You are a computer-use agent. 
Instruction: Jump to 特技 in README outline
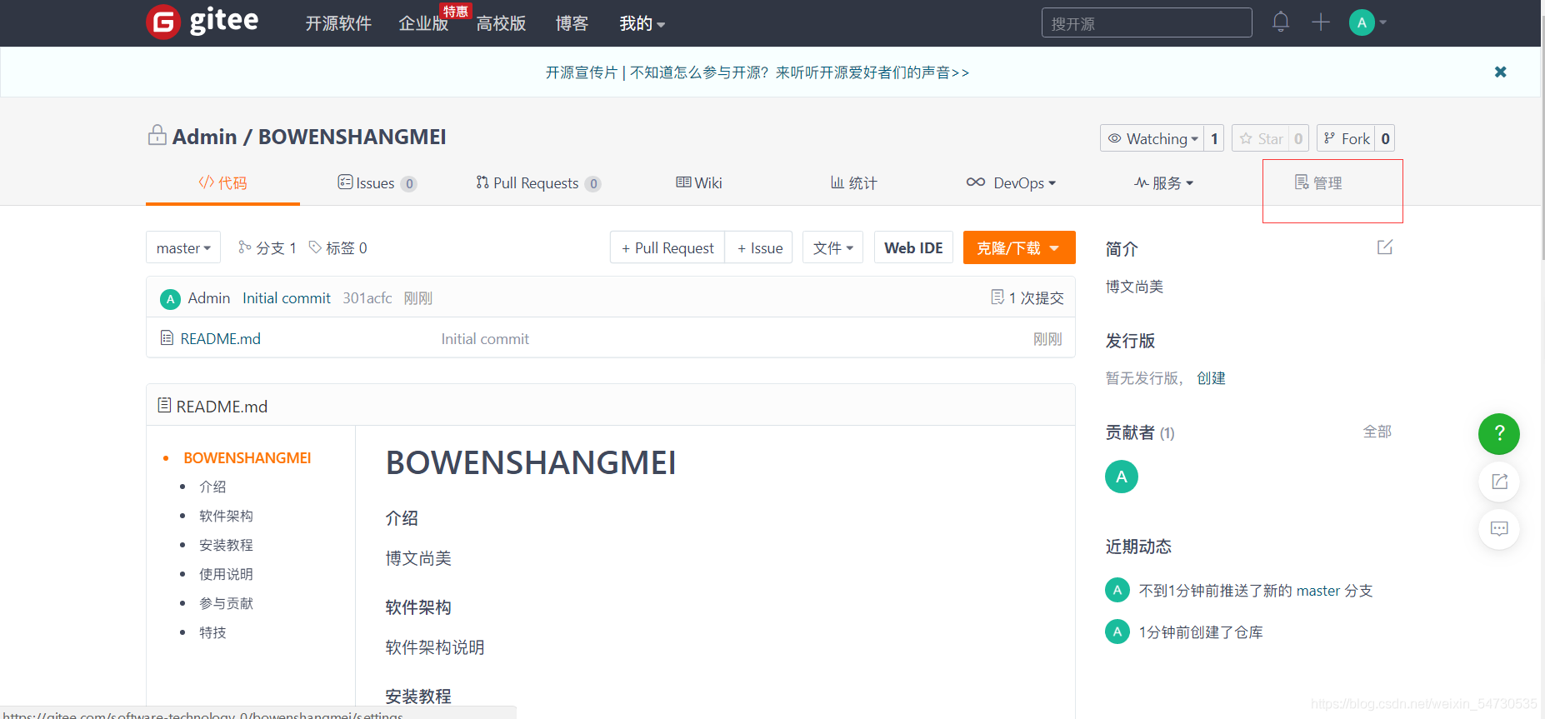(x=212, y=632)
